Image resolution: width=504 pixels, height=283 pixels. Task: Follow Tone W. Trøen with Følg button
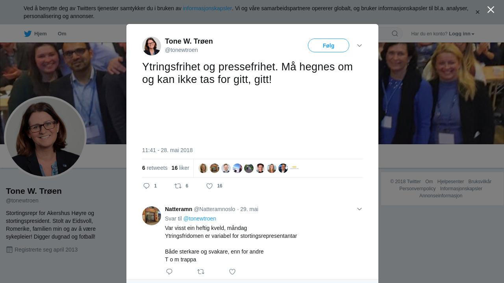(328, 46)
